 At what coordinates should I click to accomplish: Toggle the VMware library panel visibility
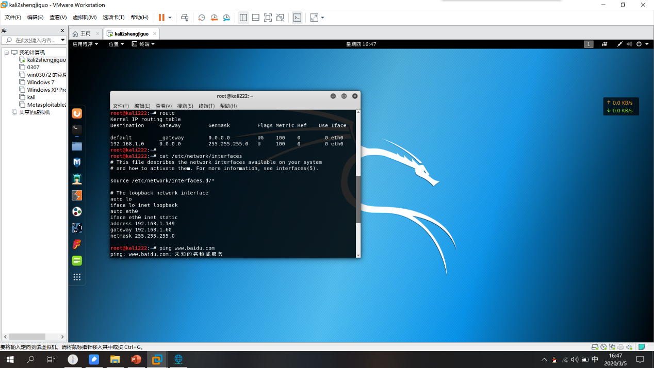click(243, 17)
